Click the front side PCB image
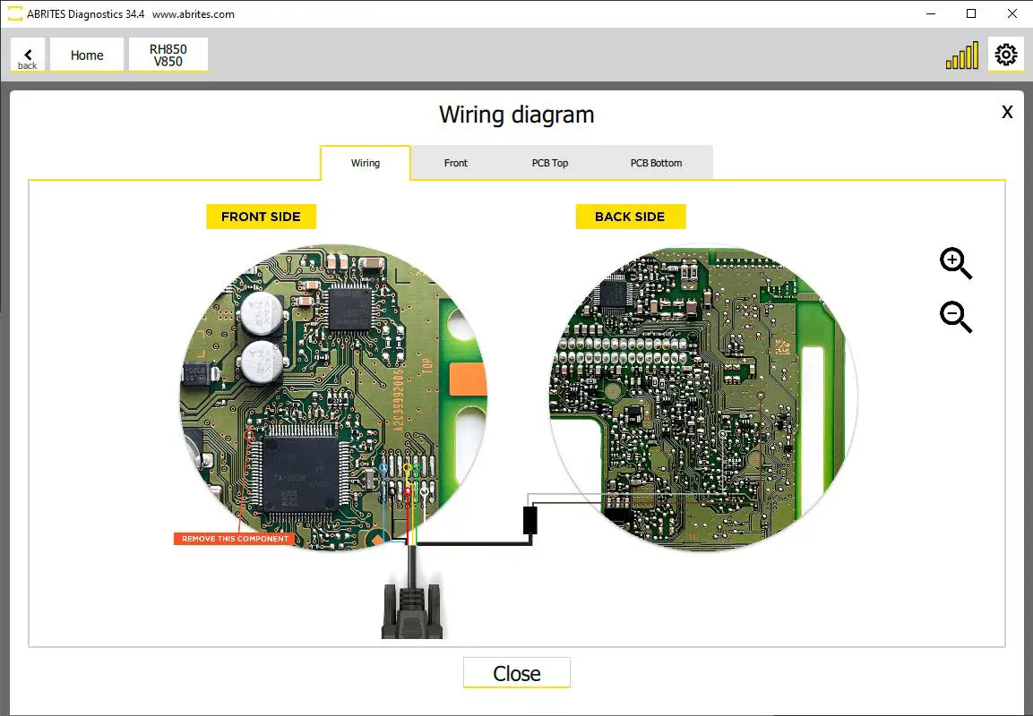Screen dimensions: 1033x716 (x=333, y=396)
